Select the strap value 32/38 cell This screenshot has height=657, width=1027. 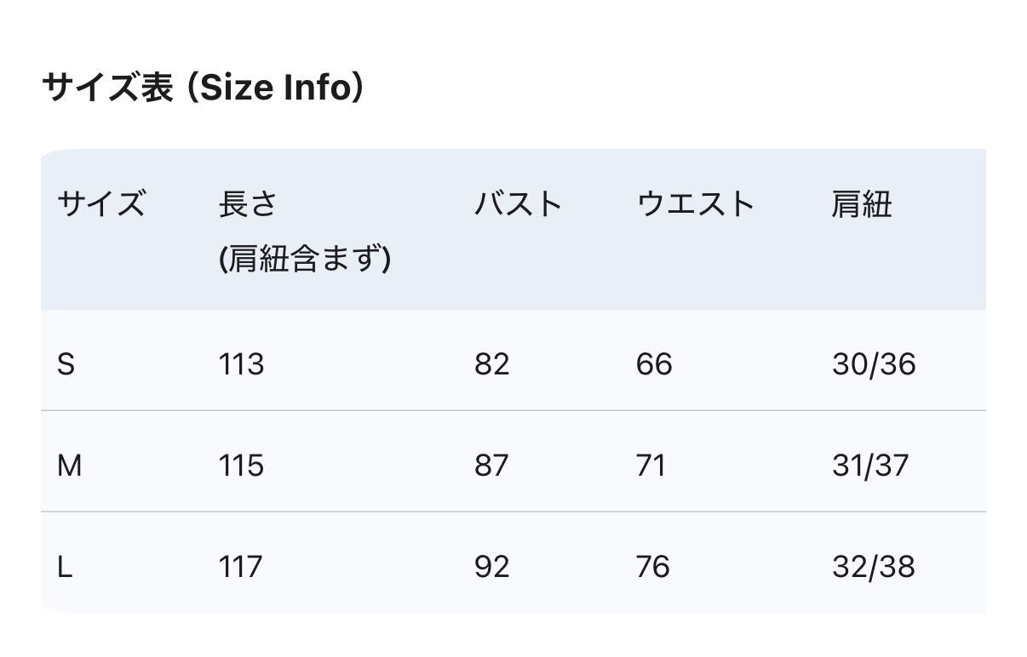click(874, 567)
